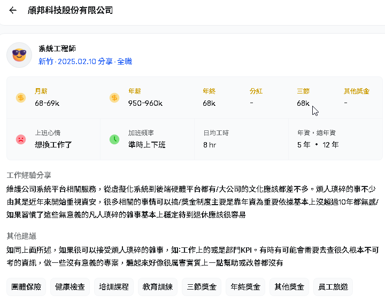Click the green clock overtime icon
This screenshot has height=304, width=385.
(114, 139)
